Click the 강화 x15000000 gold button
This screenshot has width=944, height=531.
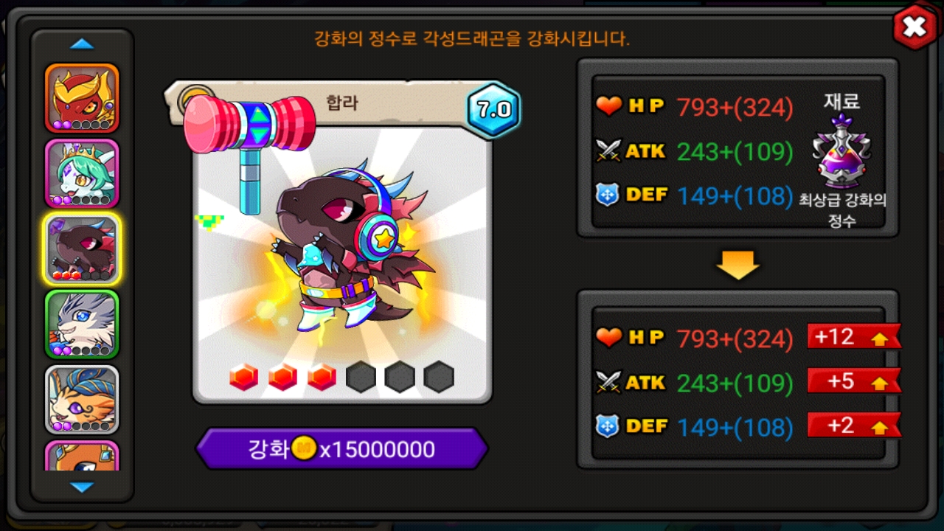[341, 448]
